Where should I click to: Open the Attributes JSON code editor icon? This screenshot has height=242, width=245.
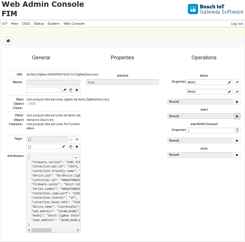76,157
